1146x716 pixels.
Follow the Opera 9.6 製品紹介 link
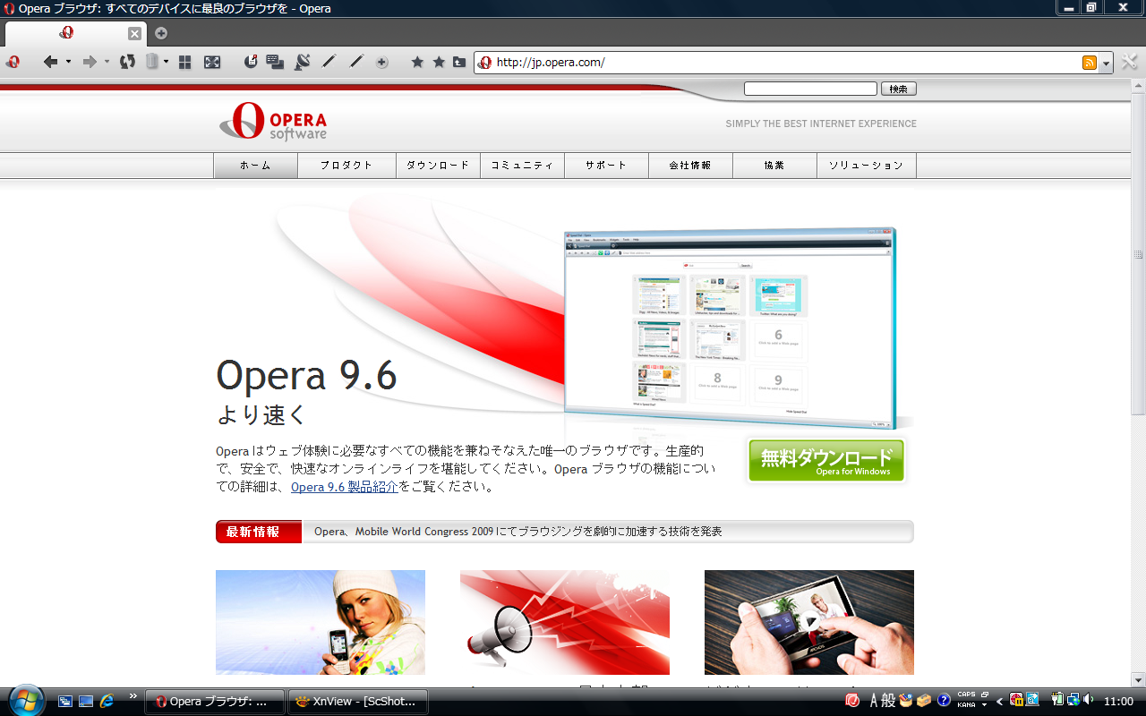tap(345, 487)
